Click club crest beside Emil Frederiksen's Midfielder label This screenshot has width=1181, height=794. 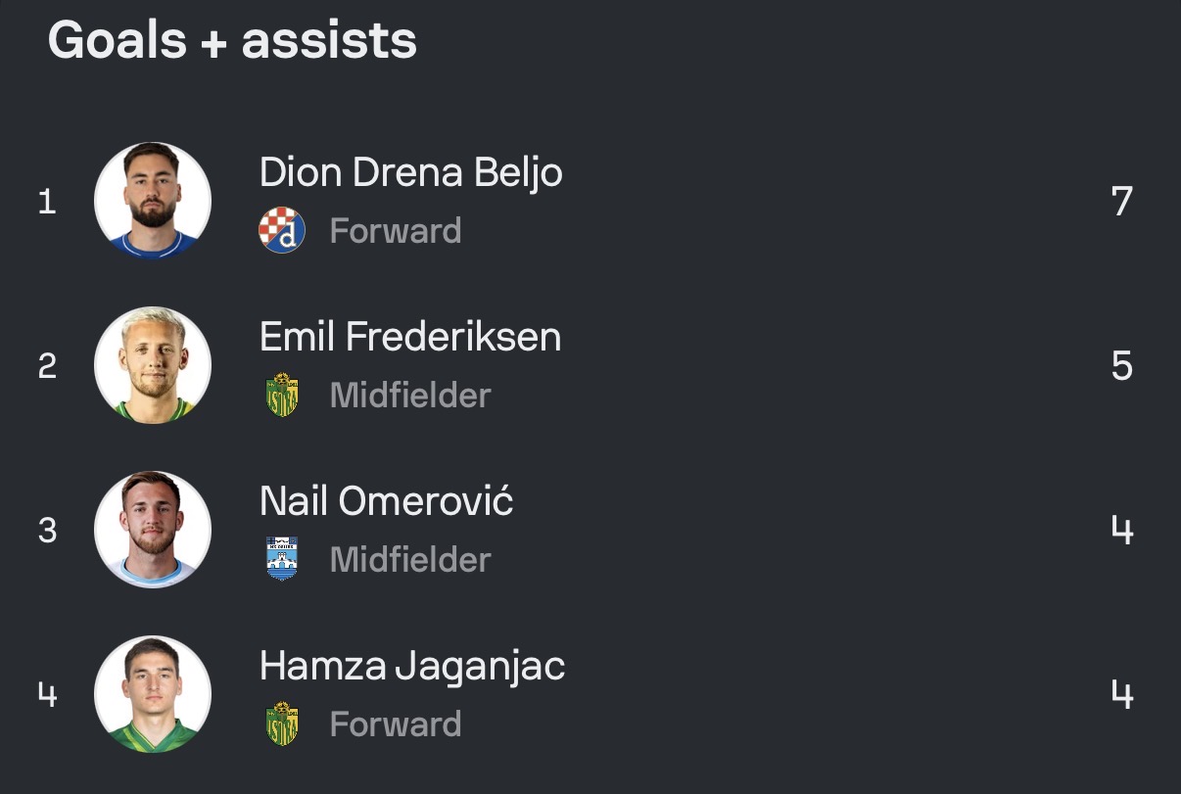coord(282,396)
